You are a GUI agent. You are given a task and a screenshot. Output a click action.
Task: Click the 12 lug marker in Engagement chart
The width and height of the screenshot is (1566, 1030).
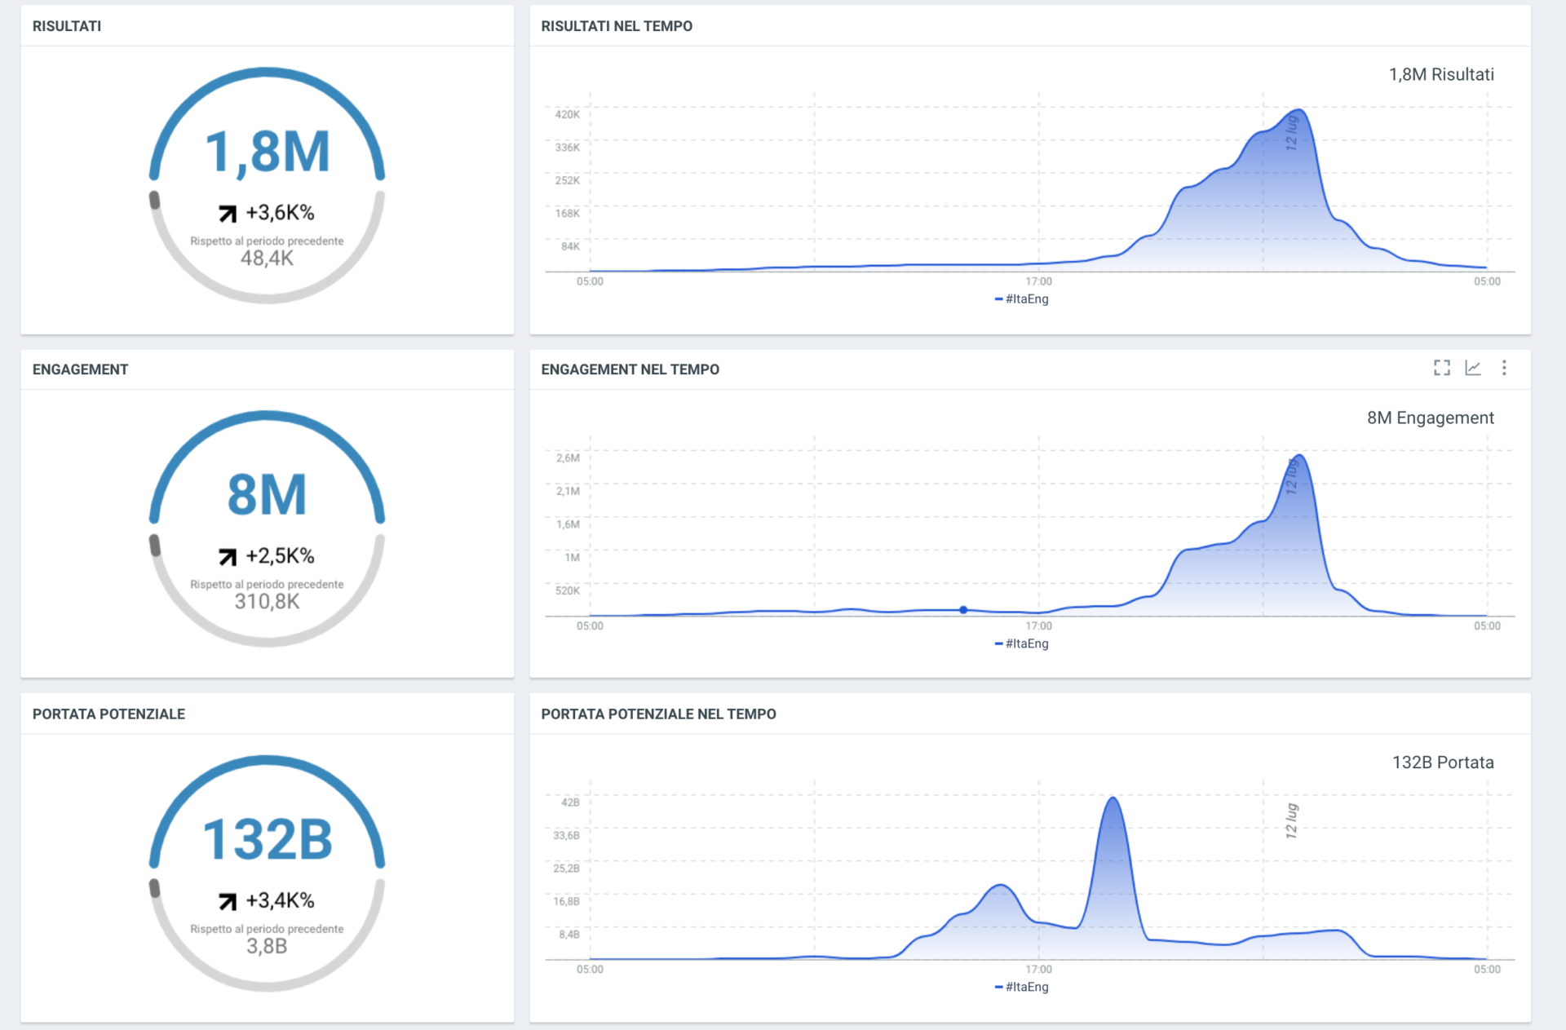coord(1291,476)
